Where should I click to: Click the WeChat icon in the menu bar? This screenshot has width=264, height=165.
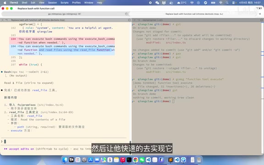(x=157, y=3)
